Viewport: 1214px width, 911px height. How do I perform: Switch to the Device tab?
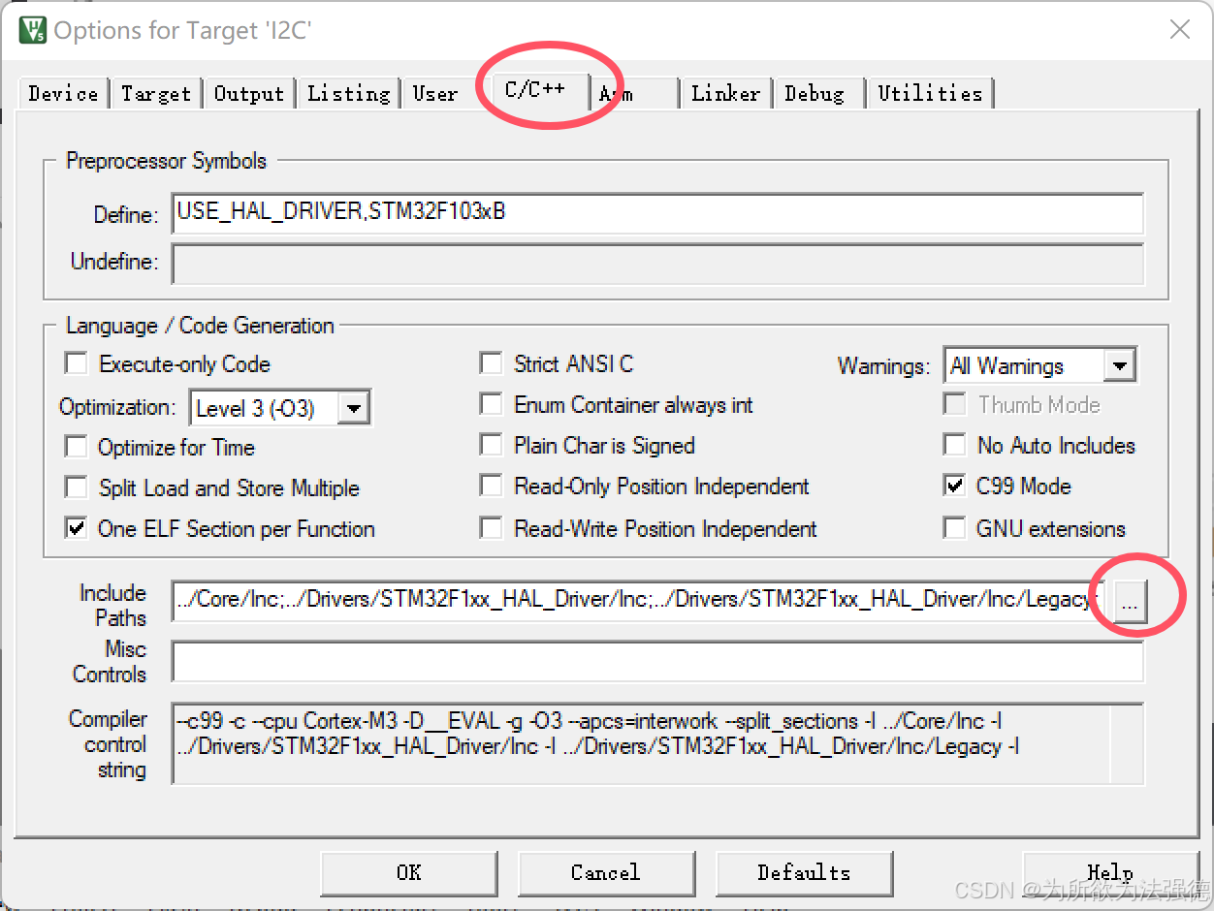tap(63, 93)
